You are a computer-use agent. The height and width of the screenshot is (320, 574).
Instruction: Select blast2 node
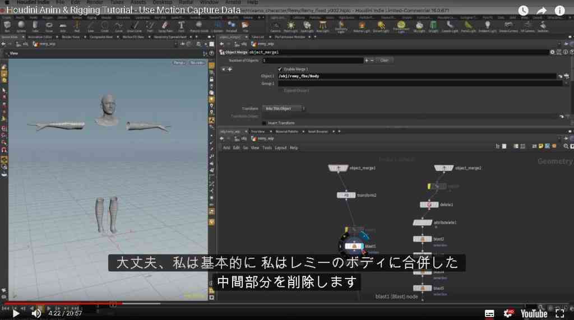[x=423, y=239]
